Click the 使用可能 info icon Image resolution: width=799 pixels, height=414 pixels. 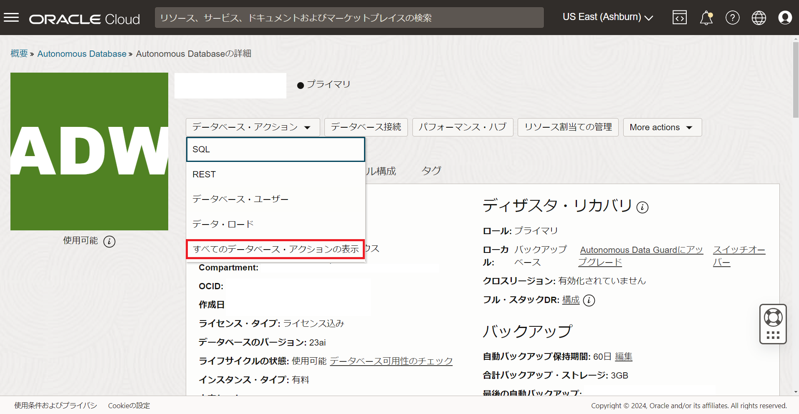pyautogui.click(x=109, y=241)
